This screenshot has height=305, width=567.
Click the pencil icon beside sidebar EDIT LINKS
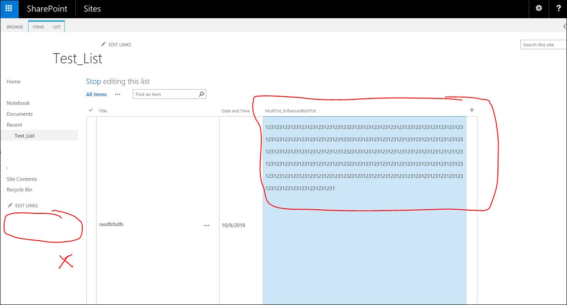click(10, 205)
